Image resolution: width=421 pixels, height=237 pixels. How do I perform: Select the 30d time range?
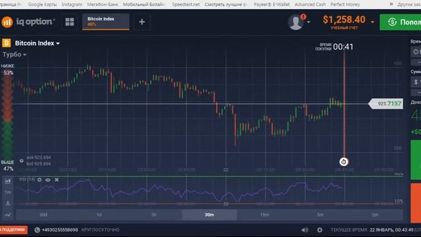pos(43,215)
